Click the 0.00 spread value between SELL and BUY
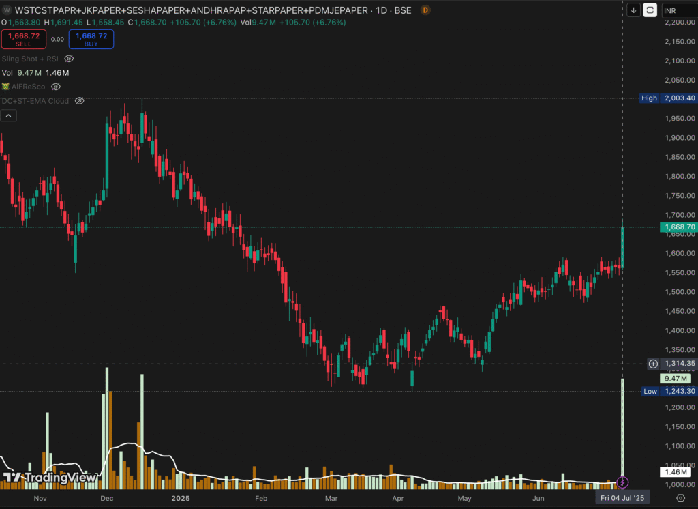698x509 pixels. click(x=57, y=39)
